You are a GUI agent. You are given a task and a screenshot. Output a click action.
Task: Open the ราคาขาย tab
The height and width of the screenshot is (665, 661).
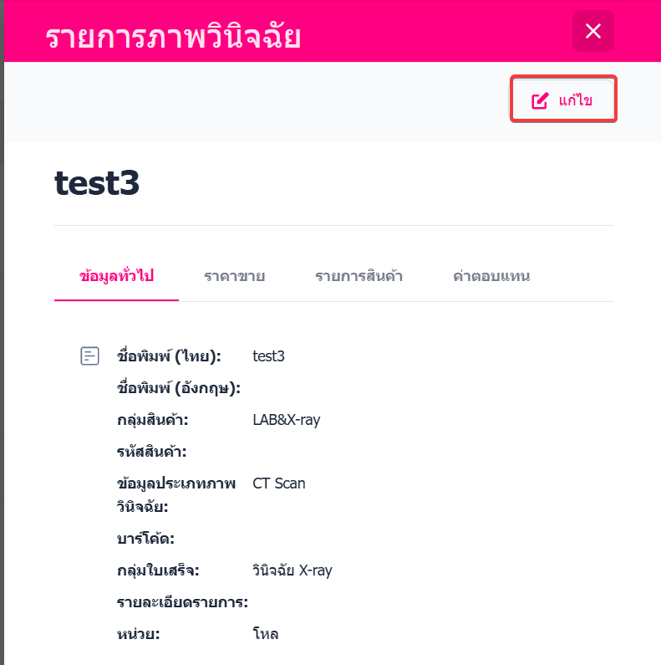(x=235, y=276)
